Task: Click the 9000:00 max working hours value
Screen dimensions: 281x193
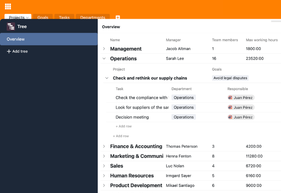Action: point(254,185)
